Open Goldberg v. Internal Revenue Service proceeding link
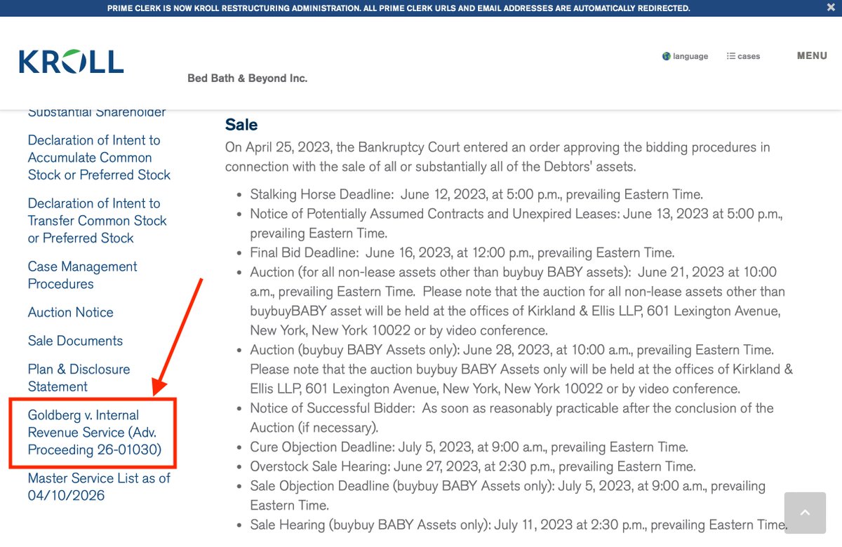Viewport: 842px width, 547px height. tap(95, 433)
